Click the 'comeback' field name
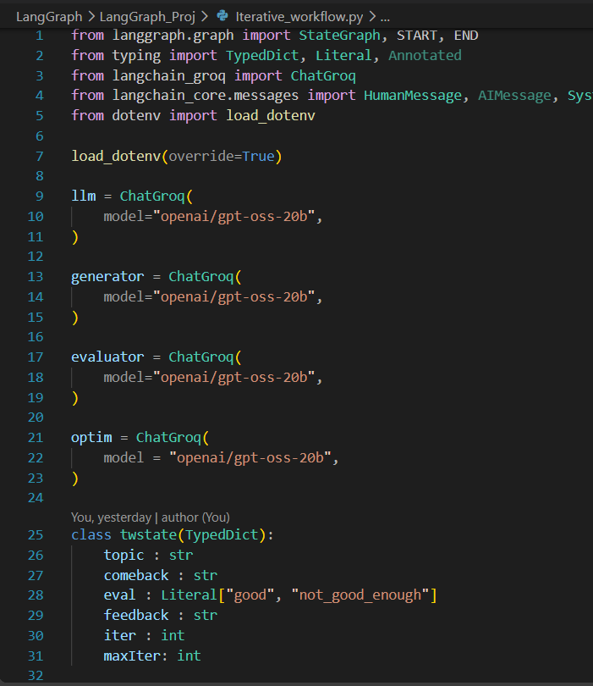 tap(136, 575)
